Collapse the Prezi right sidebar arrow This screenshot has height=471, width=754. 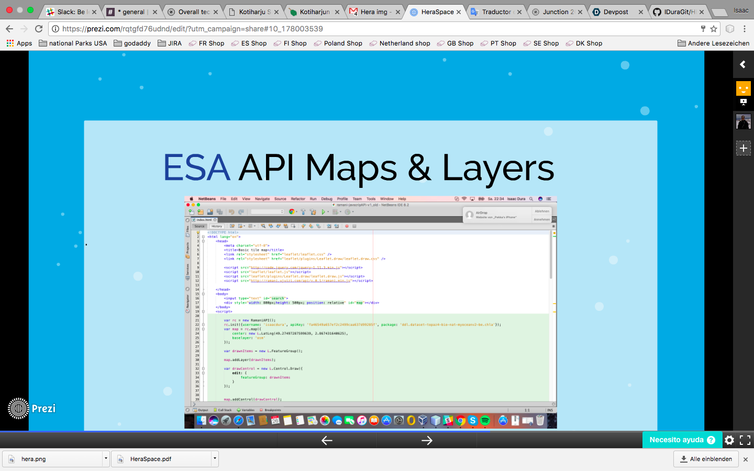tap(742, 64)
